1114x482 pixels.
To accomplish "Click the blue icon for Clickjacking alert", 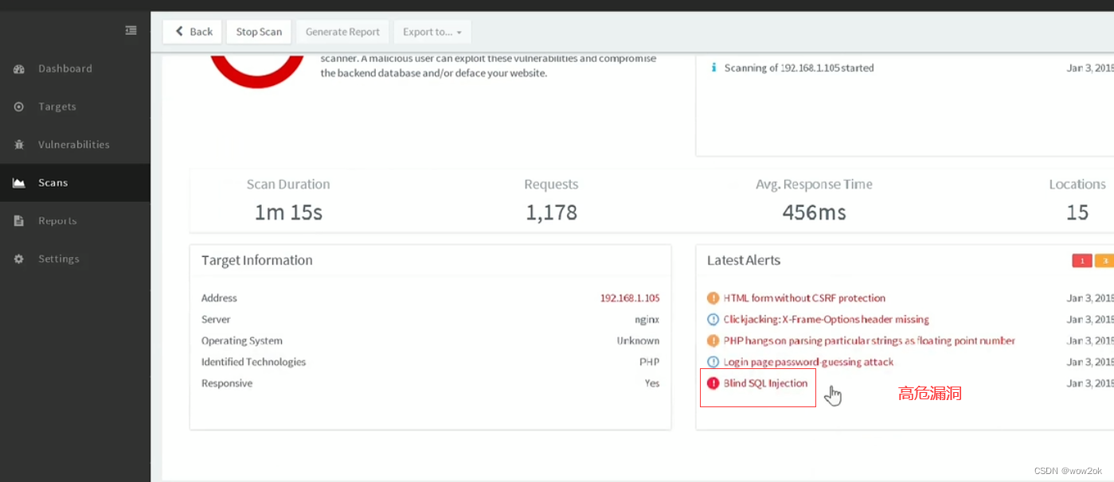I will pos(713,320).
